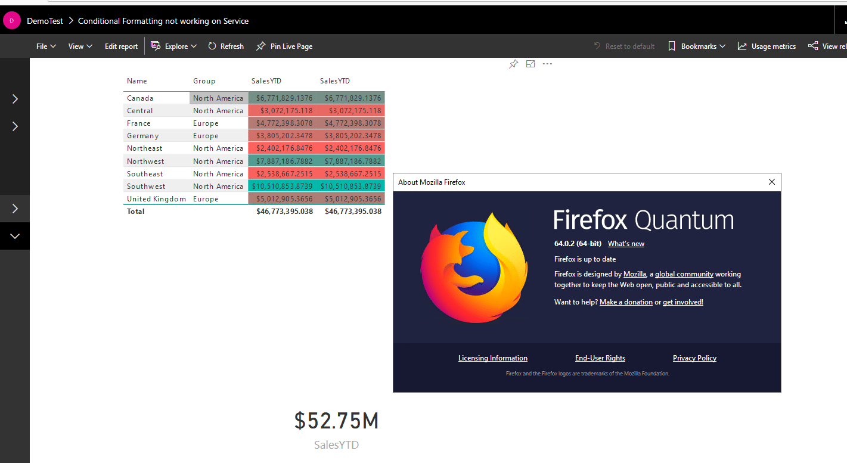Open More options ellipsis above the table
Screen dimensions: 847x463
(x=547, y=64)
